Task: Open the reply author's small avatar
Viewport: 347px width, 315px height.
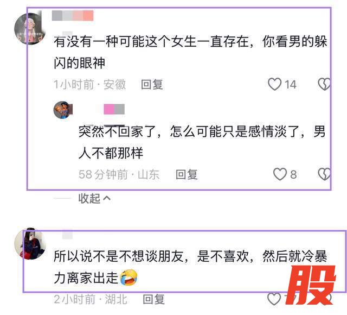Action: click(63, 110)
